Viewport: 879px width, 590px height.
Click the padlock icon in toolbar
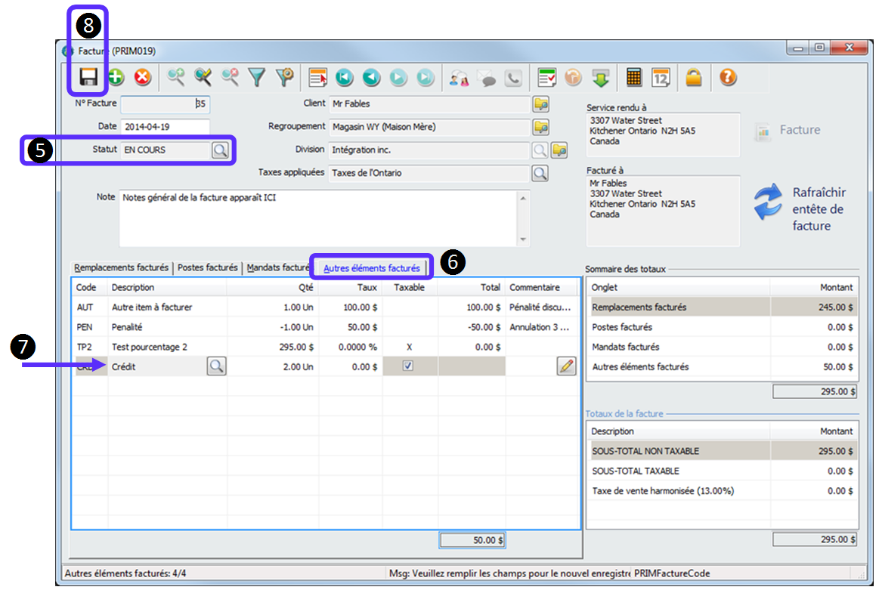(693, 77)
